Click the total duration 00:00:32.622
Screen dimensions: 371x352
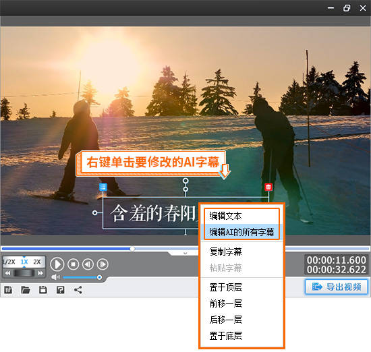[x=336, y=270]
